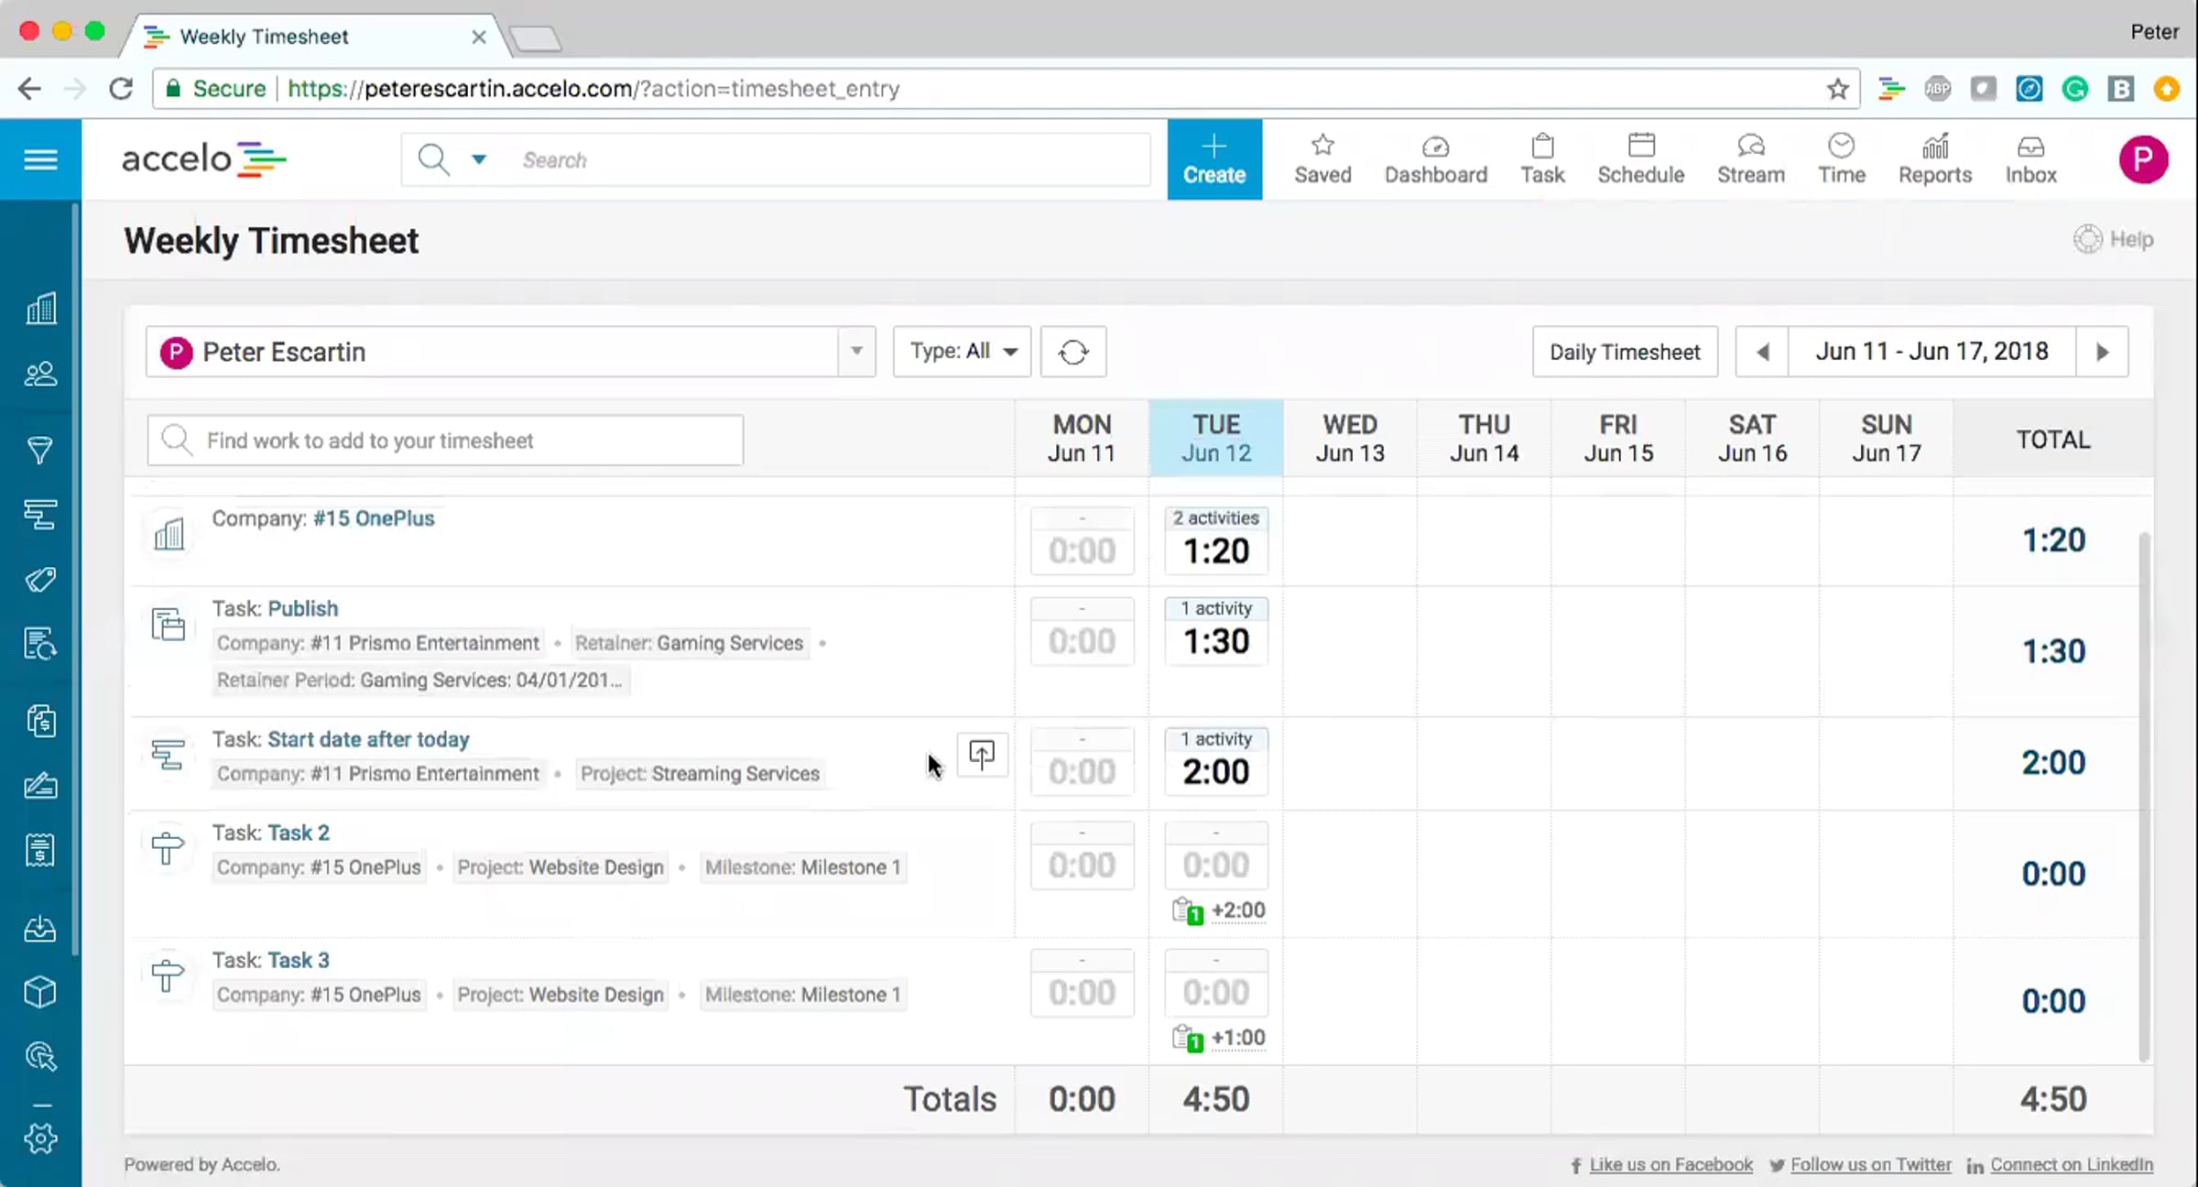Viewport: 2198px width, 1187px height.
Task: Click the Find work to add field
Action: pyautogui.click(x=445, y=441)
